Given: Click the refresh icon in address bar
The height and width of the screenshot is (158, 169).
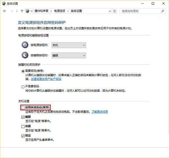Looking at the screenshot, I should (115, 11).
